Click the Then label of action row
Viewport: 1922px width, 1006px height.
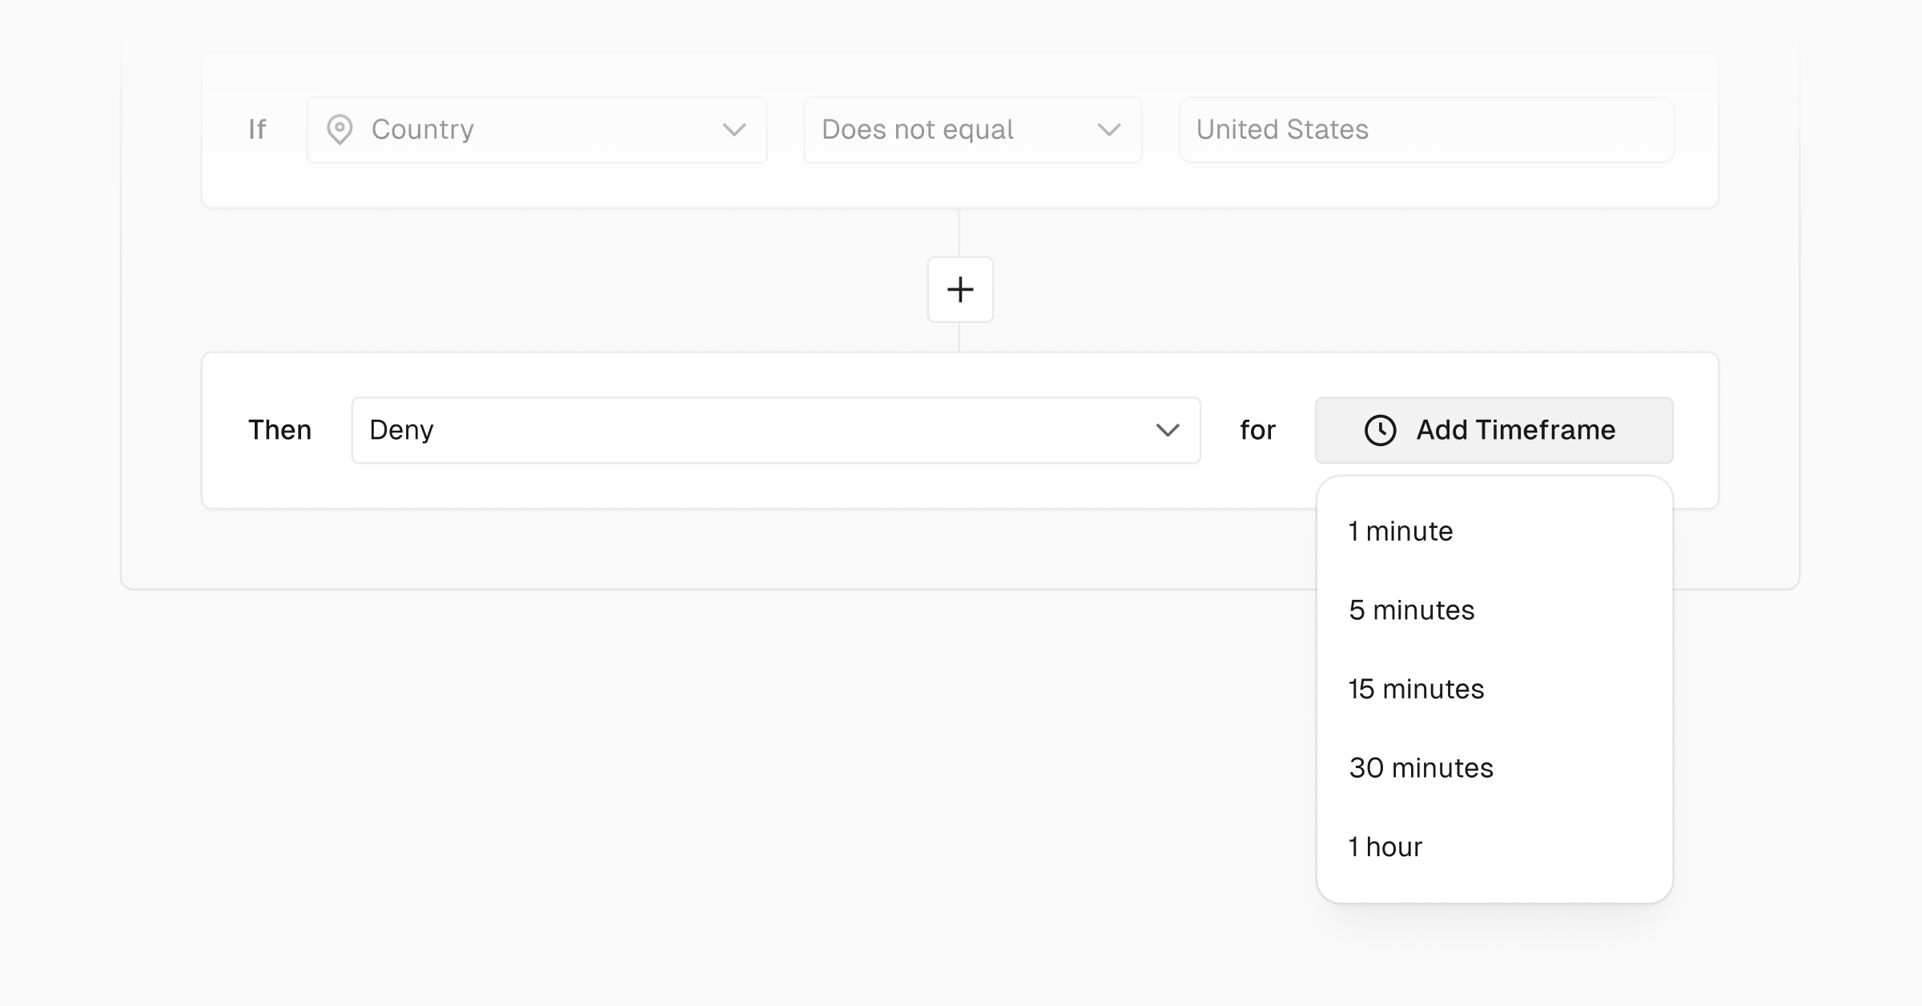[279, 430]
